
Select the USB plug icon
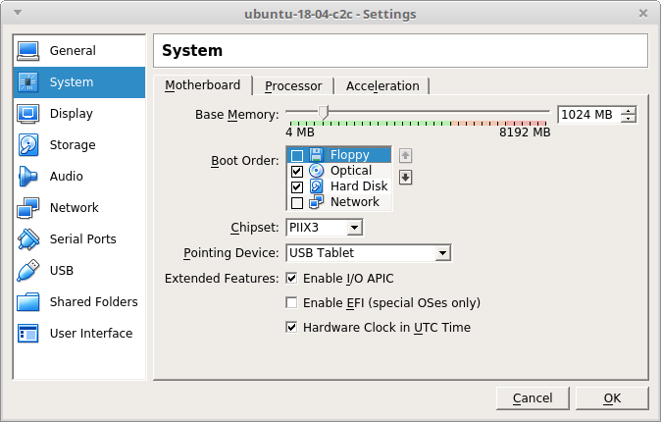[28, 271]
